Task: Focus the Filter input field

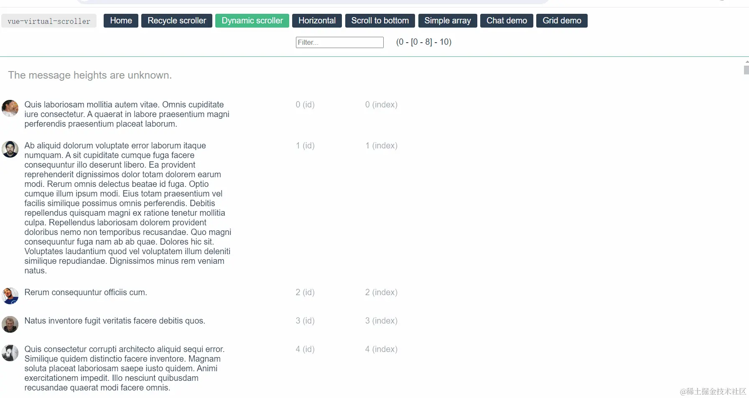Action: pyautogui.click(x=340, y=42)
